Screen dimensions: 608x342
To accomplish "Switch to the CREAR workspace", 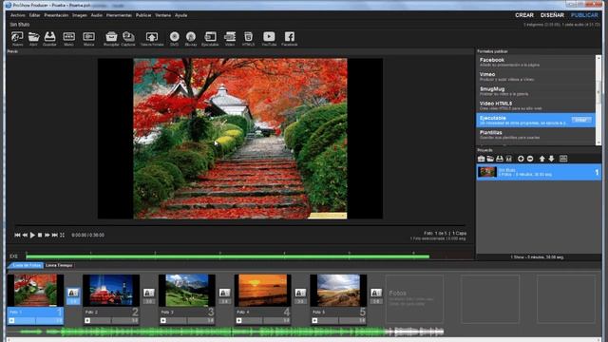I will [524, 15].
